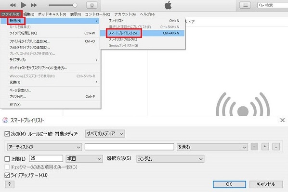The width and height of the screenshot is (288, 192).
Task: Open the すべてのメディア dropdown
Action: 105,134
